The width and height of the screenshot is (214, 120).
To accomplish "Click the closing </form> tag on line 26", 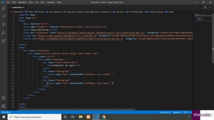I will pyautogui.click(x=41, y=89).
